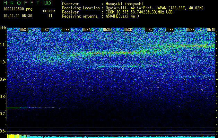Click the 1.1 frequency axis label

[x=3, y=45]
